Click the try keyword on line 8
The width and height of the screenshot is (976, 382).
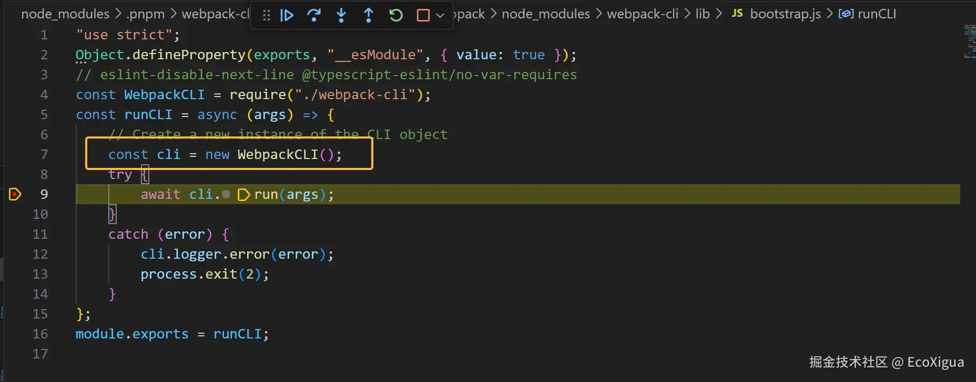[x=120, y=174]
